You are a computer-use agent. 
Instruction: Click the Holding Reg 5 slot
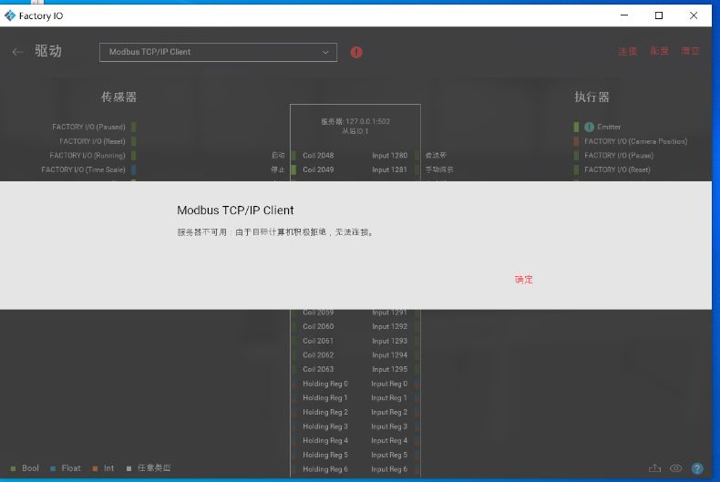pyautogui.click(x=325, y=455)
